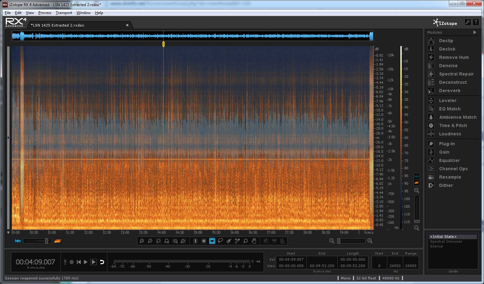Click the triangle below channel strip
Image resolution: width=484 pixels, height=284 pixels.
pyautogui.click(x=8, y=232)
